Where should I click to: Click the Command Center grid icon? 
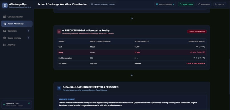point(5,17)
